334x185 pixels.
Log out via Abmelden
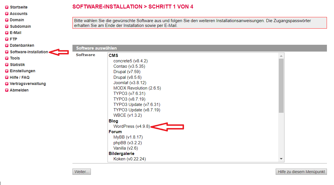tap(19, 90)
